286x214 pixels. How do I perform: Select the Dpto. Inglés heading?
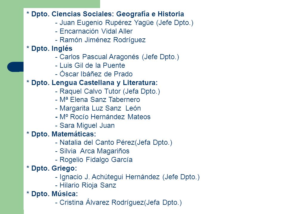49,48
